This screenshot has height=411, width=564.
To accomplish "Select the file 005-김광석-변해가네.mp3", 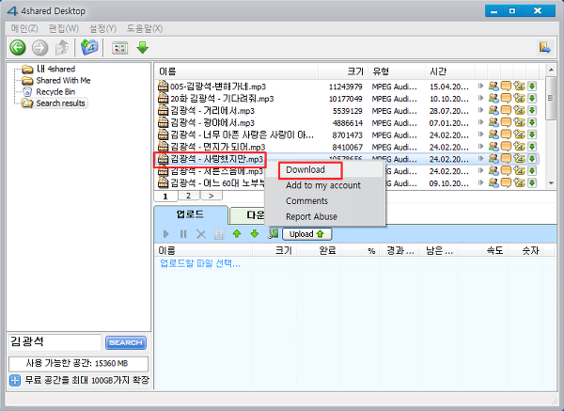I will click(218, 87).
